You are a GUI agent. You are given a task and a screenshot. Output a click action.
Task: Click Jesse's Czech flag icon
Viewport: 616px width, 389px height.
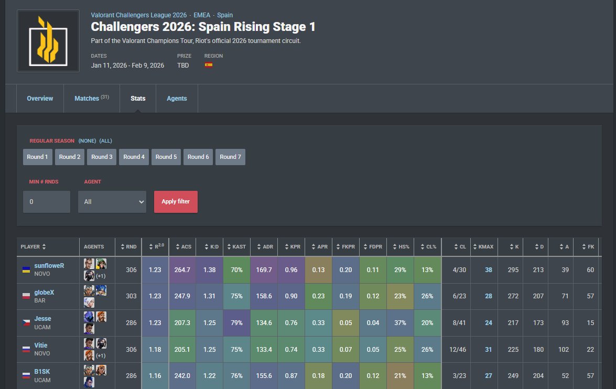26,322
